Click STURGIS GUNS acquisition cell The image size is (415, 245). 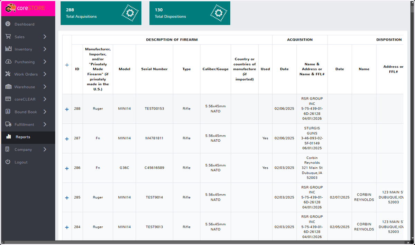coord(312,138)
